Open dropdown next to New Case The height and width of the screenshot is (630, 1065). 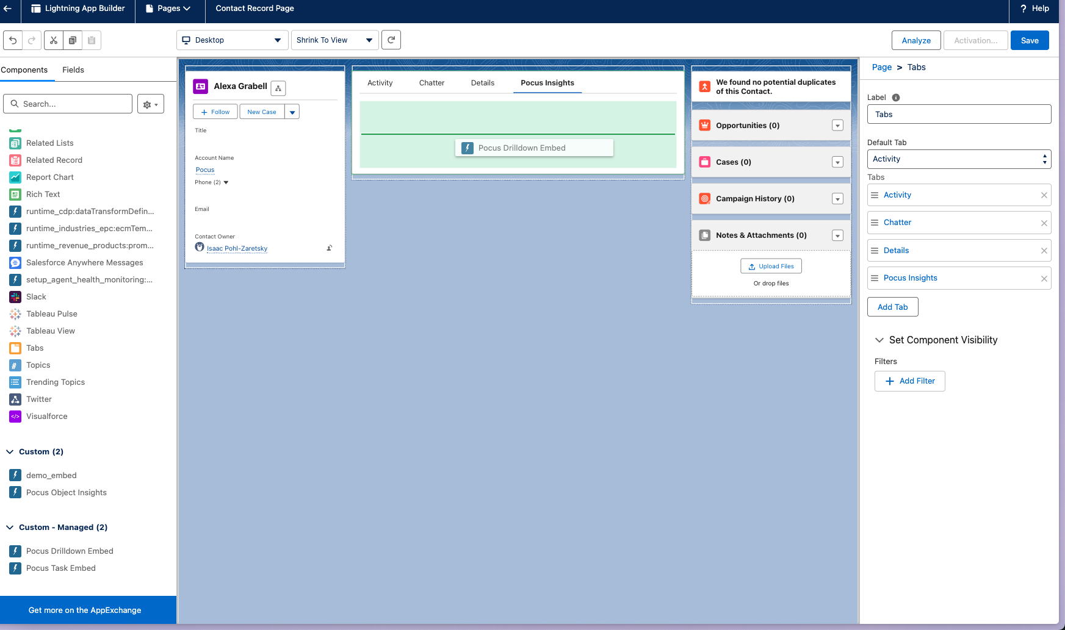[x=292, y=112]
